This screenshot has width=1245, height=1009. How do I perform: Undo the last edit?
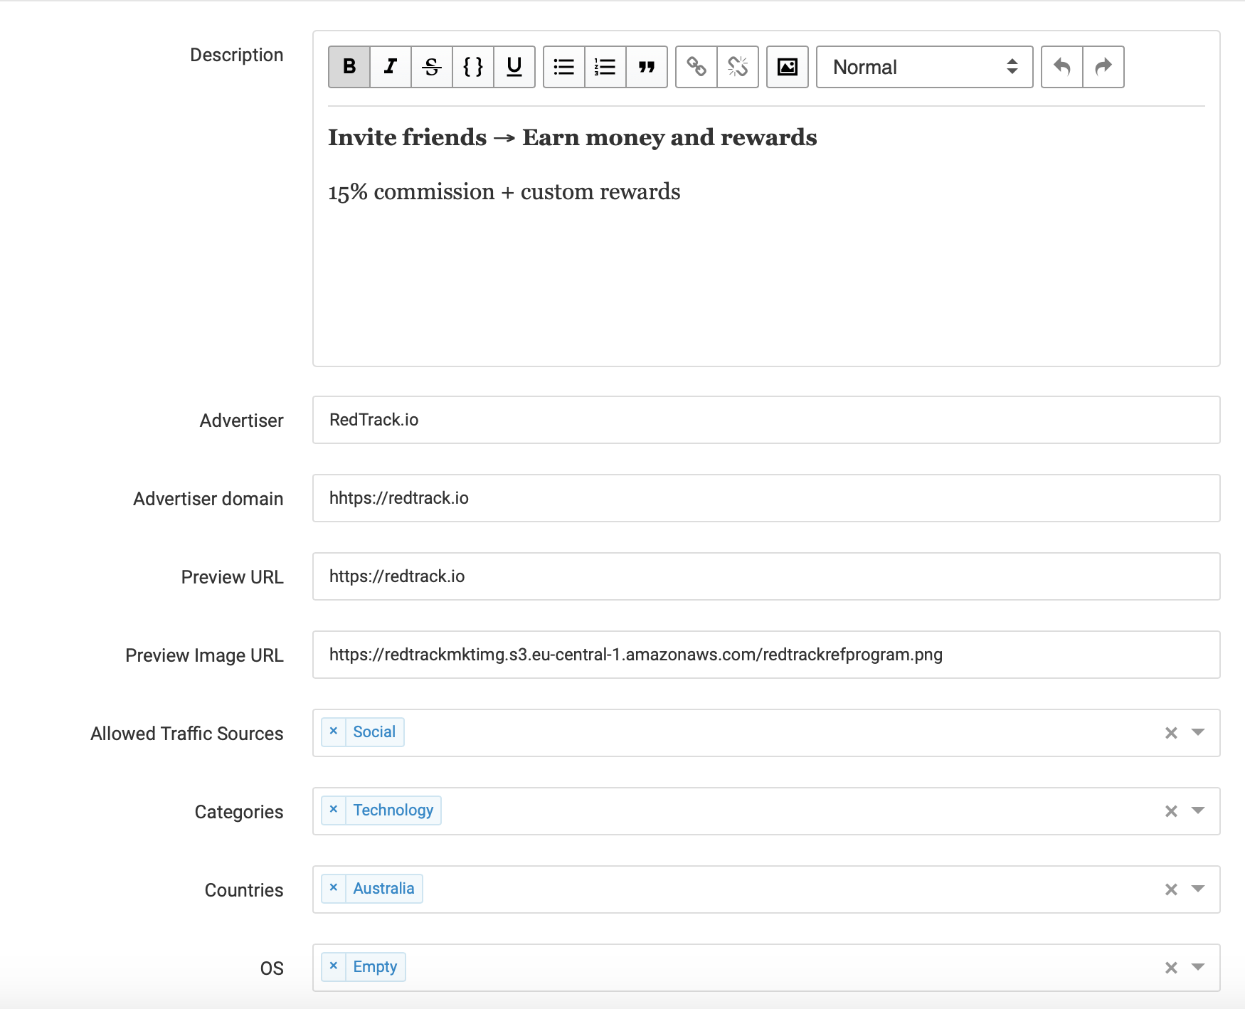[1062, 67]
